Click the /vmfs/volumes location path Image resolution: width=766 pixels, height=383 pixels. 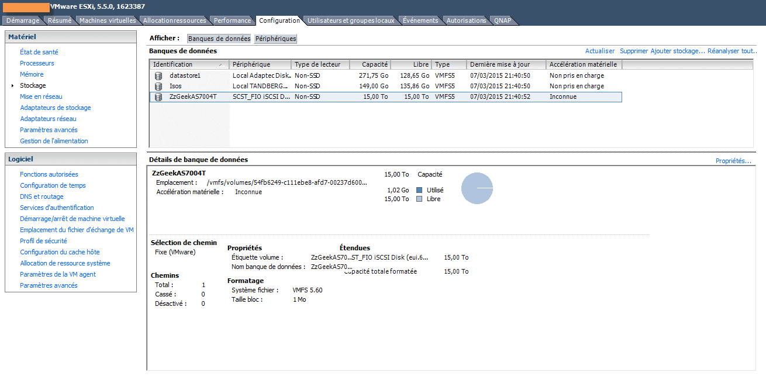(x=287, y=182)
